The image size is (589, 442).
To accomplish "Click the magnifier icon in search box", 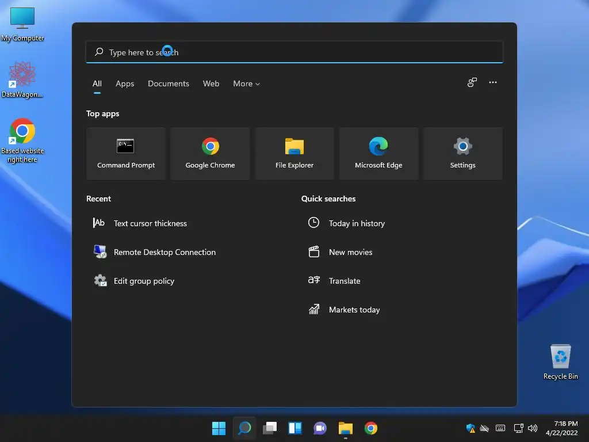I will point(99,52).
